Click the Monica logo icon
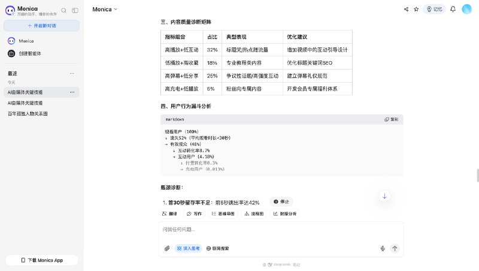479x271 pixels. click(10, 10)
